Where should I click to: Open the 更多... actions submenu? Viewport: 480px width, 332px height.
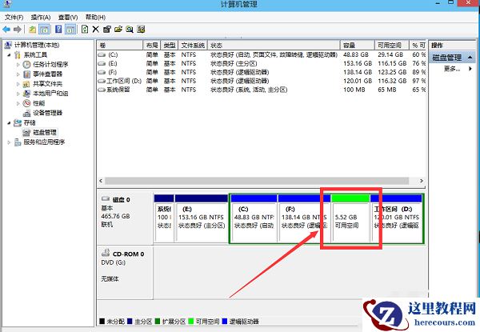[x=454, y=69]
